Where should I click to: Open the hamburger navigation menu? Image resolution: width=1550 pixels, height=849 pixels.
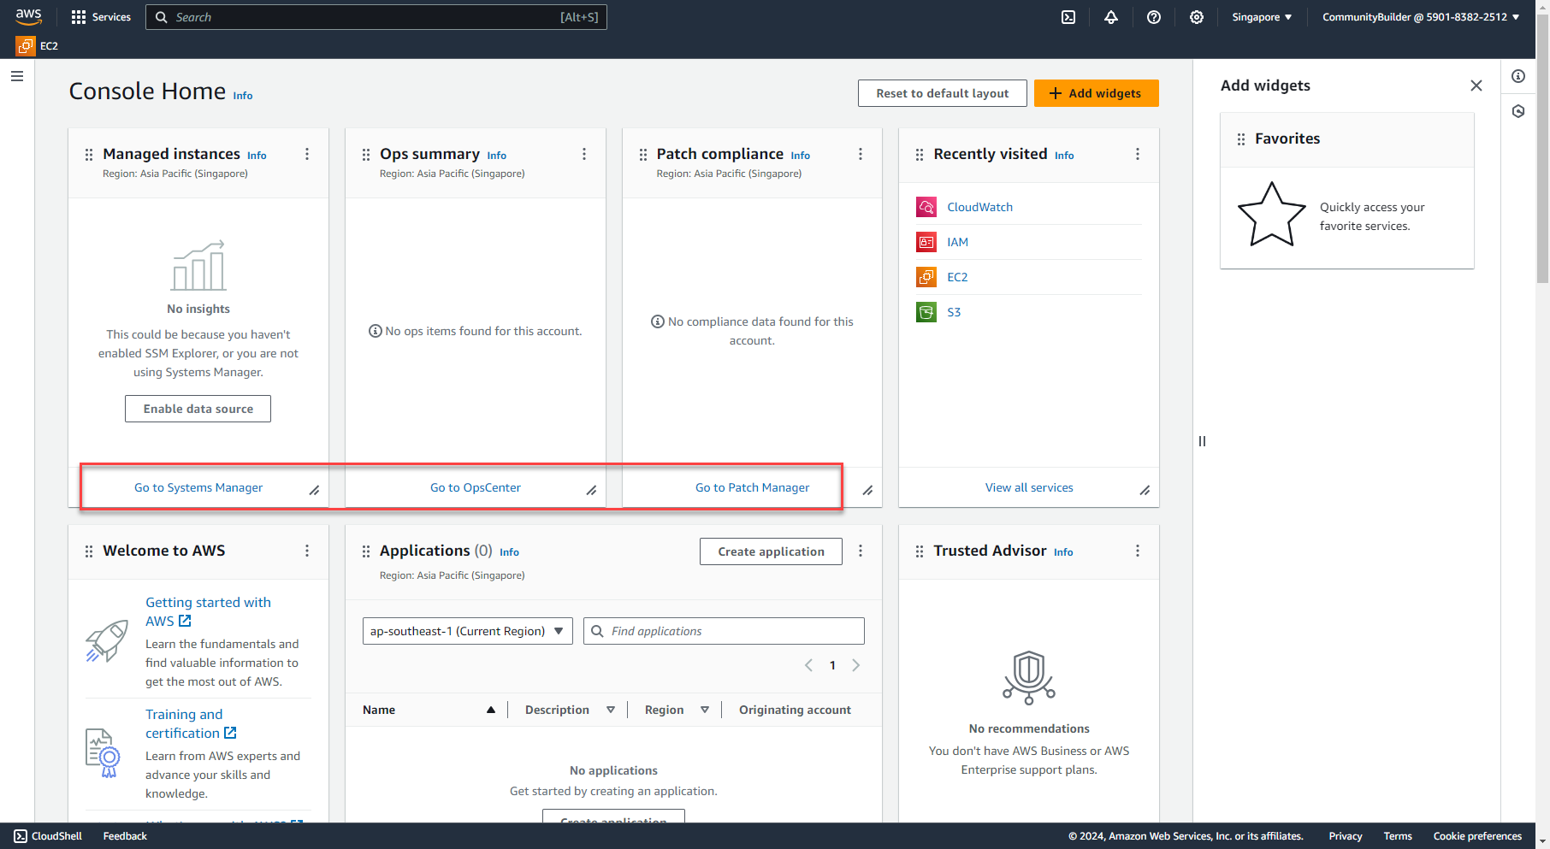coord(17,76)
